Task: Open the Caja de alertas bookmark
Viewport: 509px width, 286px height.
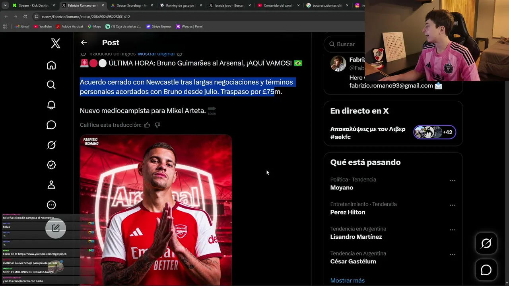Action: click(123, 27)
